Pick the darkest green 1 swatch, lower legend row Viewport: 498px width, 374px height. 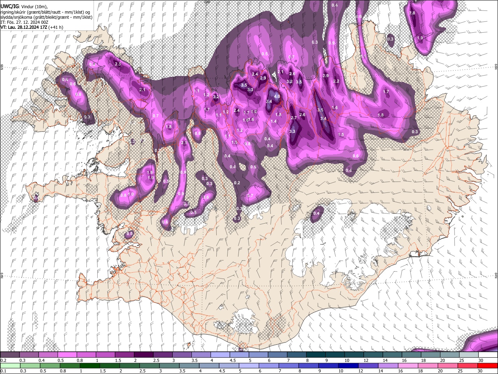click(x=89, y=365)
